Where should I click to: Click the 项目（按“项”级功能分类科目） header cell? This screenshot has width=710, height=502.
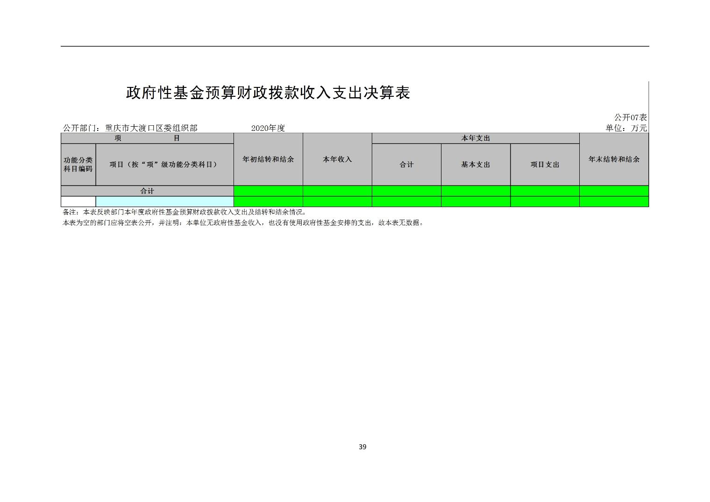click(164, 165)
